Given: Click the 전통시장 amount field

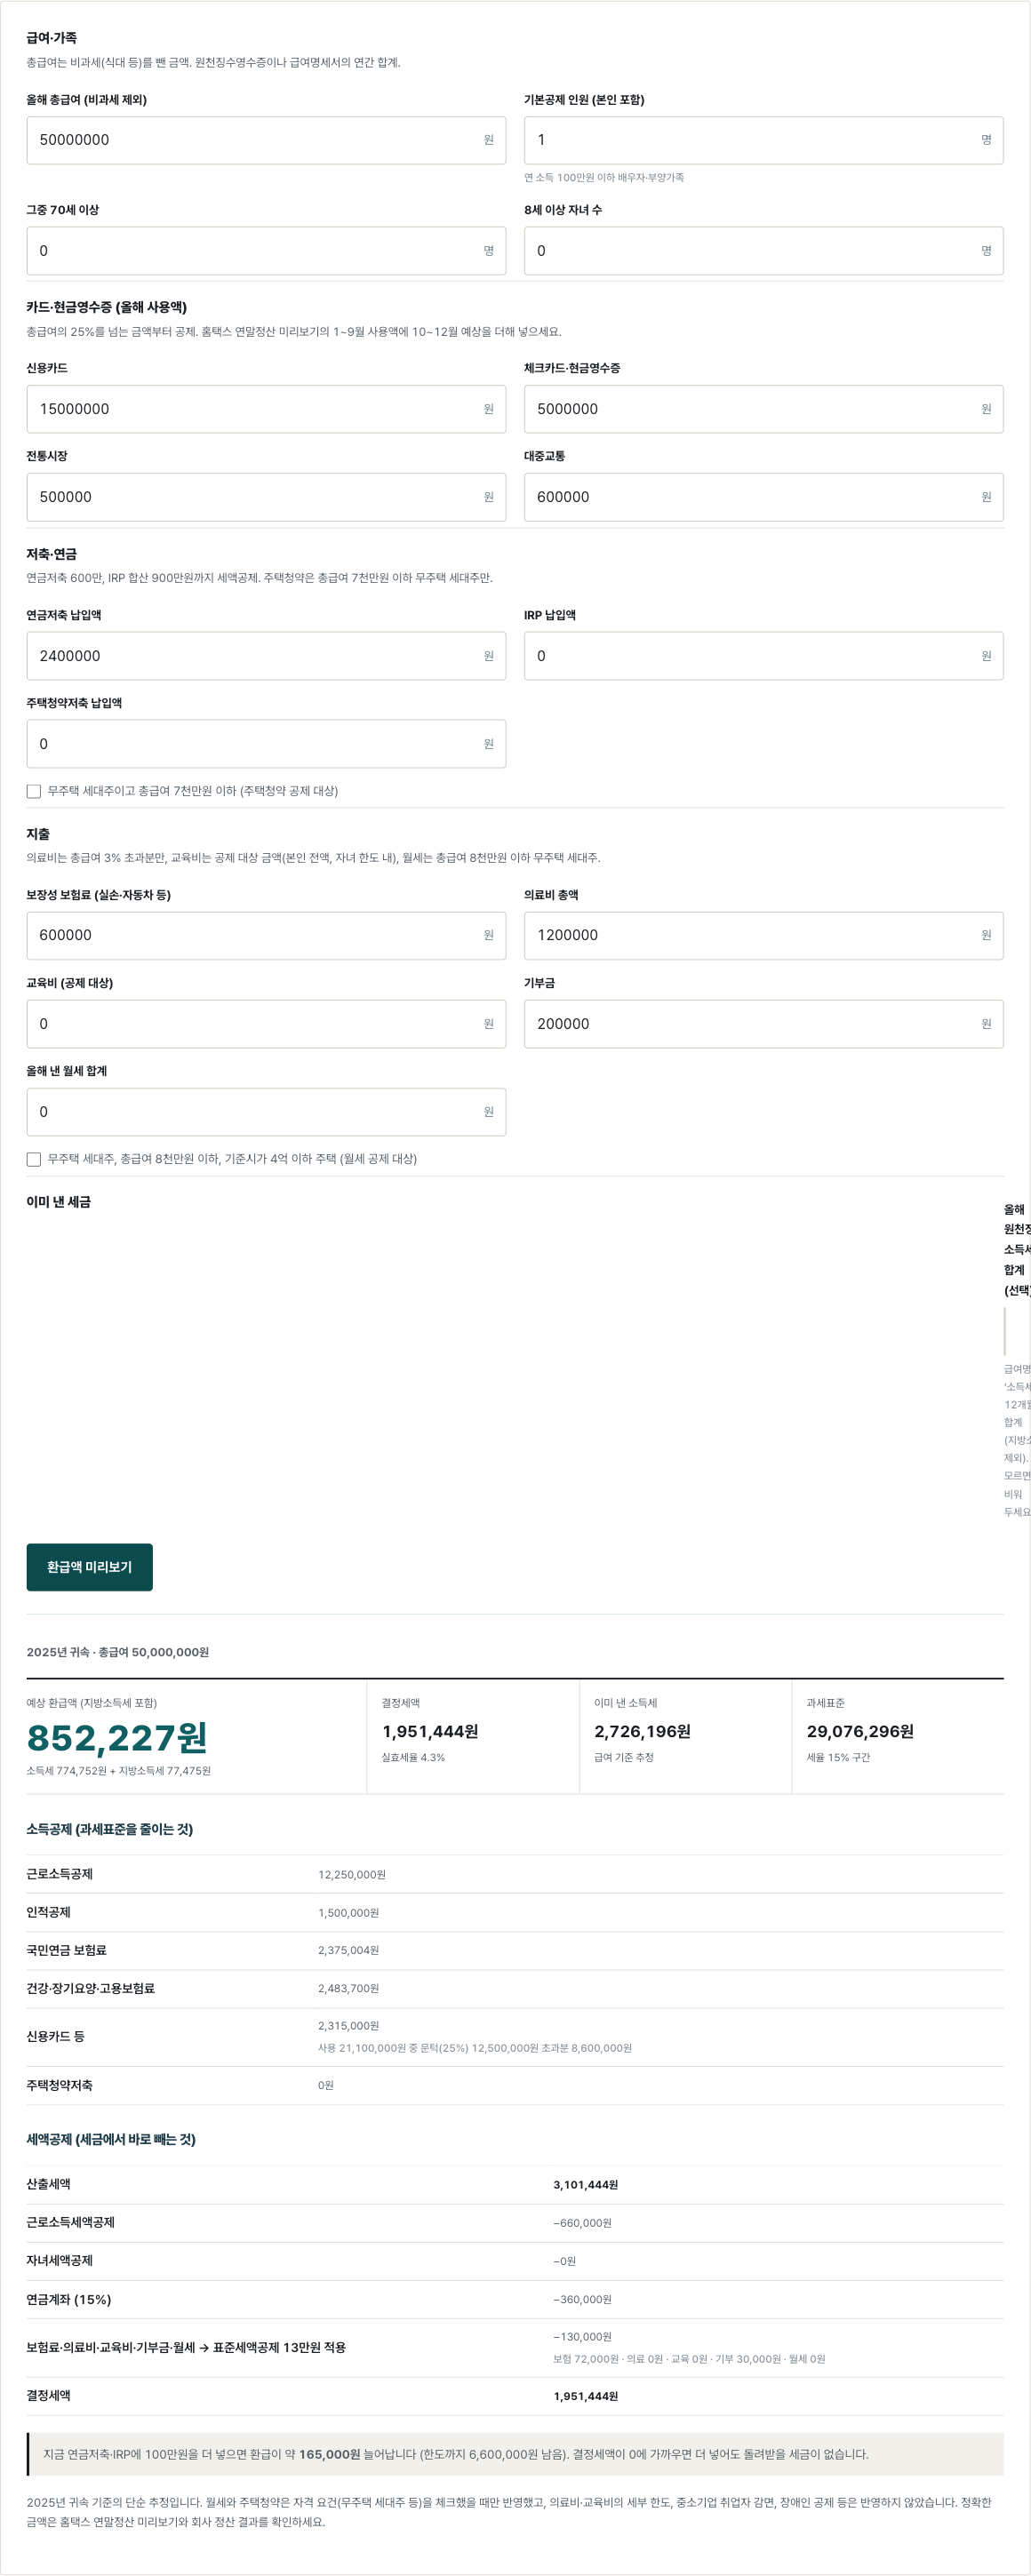Looking at the screenshot, I should (x=266, y=497).
